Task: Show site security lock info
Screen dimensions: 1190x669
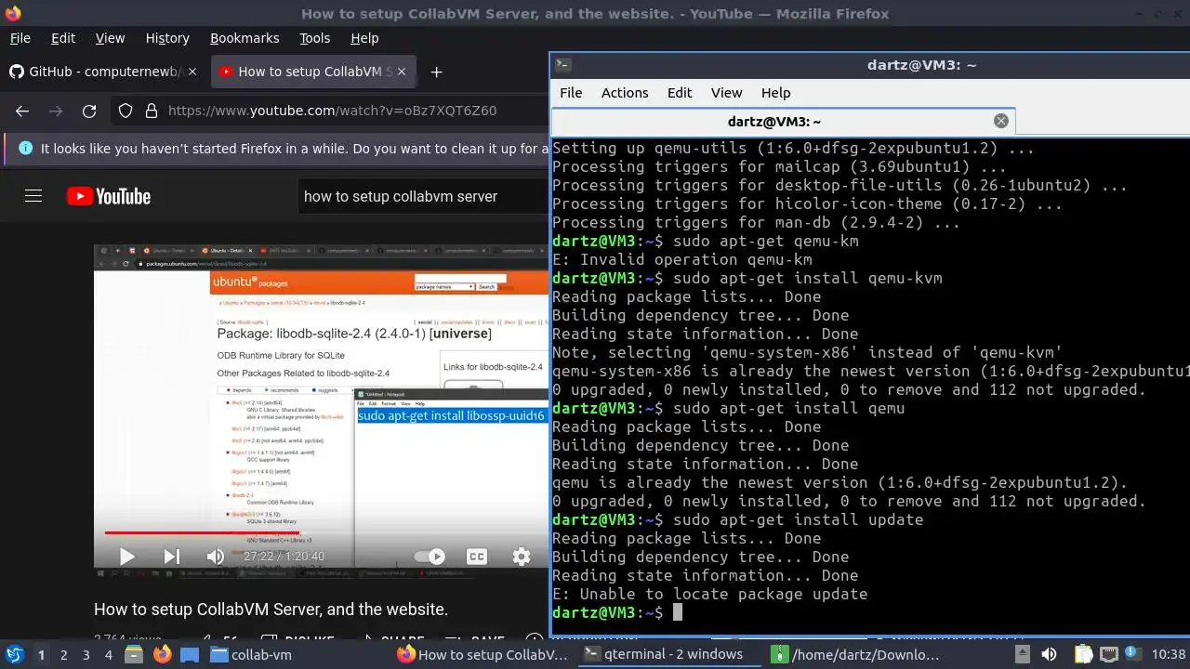Action: (151, 111)
